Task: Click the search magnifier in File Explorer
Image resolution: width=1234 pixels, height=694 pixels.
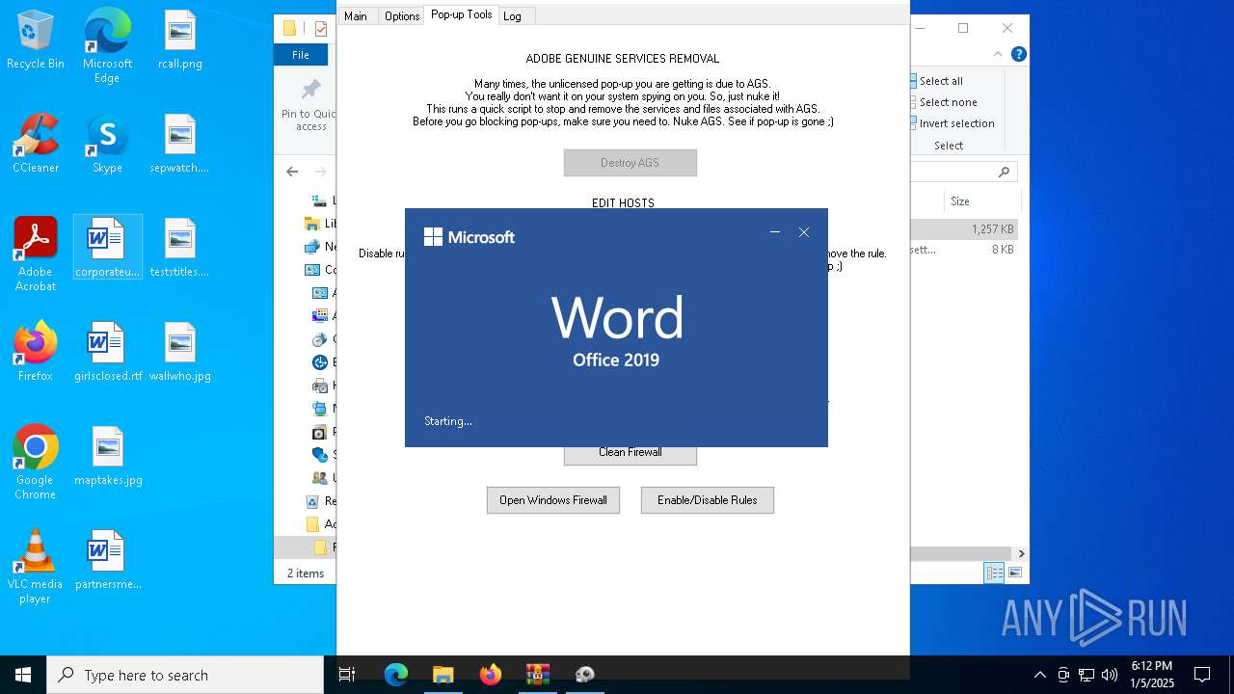Action: (1004, 172)
